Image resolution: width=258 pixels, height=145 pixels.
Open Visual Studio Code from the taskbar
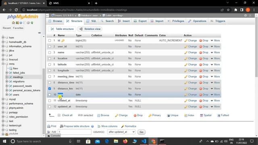coord(144,141)
